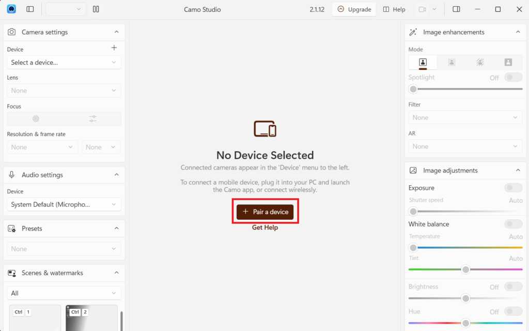Screen dimensions: 529x331
Task: Toggle the right sidebar panel icon
Action: [456, 9]
